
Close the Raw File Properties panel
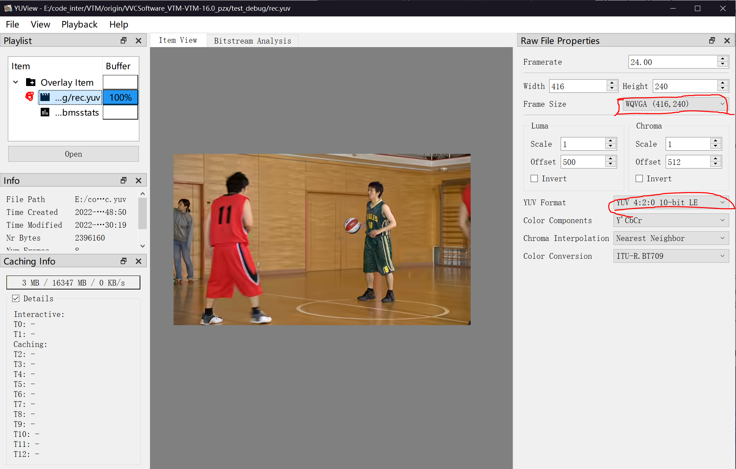point(727,41)
